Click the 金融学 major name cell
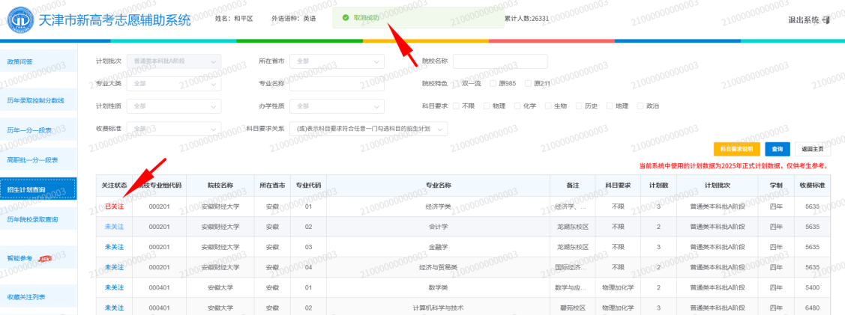Viewport: 845px width, 315px height. click(x=438, y=247)
